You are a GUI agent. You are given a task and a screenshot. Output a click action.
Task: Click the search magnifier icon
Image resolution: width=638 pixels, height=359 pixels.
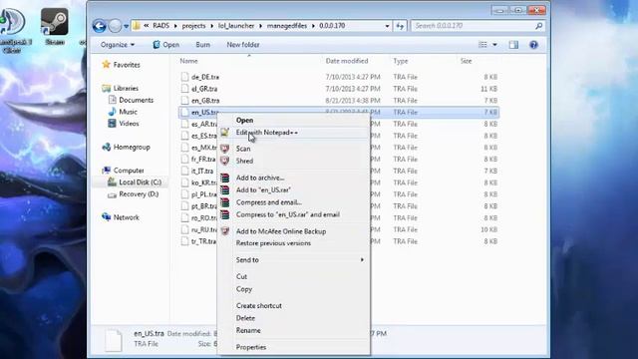coord(538,26)
